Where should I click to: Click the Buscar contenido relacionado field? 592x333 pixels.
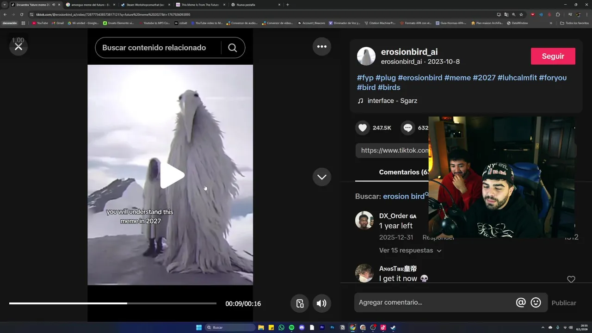[157, 48]
